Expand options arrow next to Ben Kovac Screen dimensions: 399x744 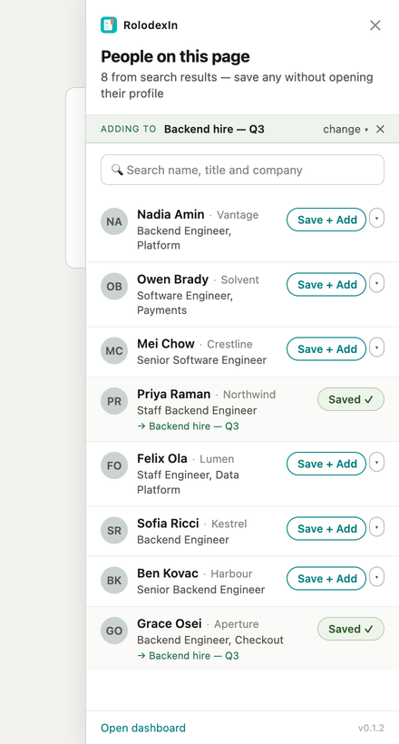coord(376,577)
